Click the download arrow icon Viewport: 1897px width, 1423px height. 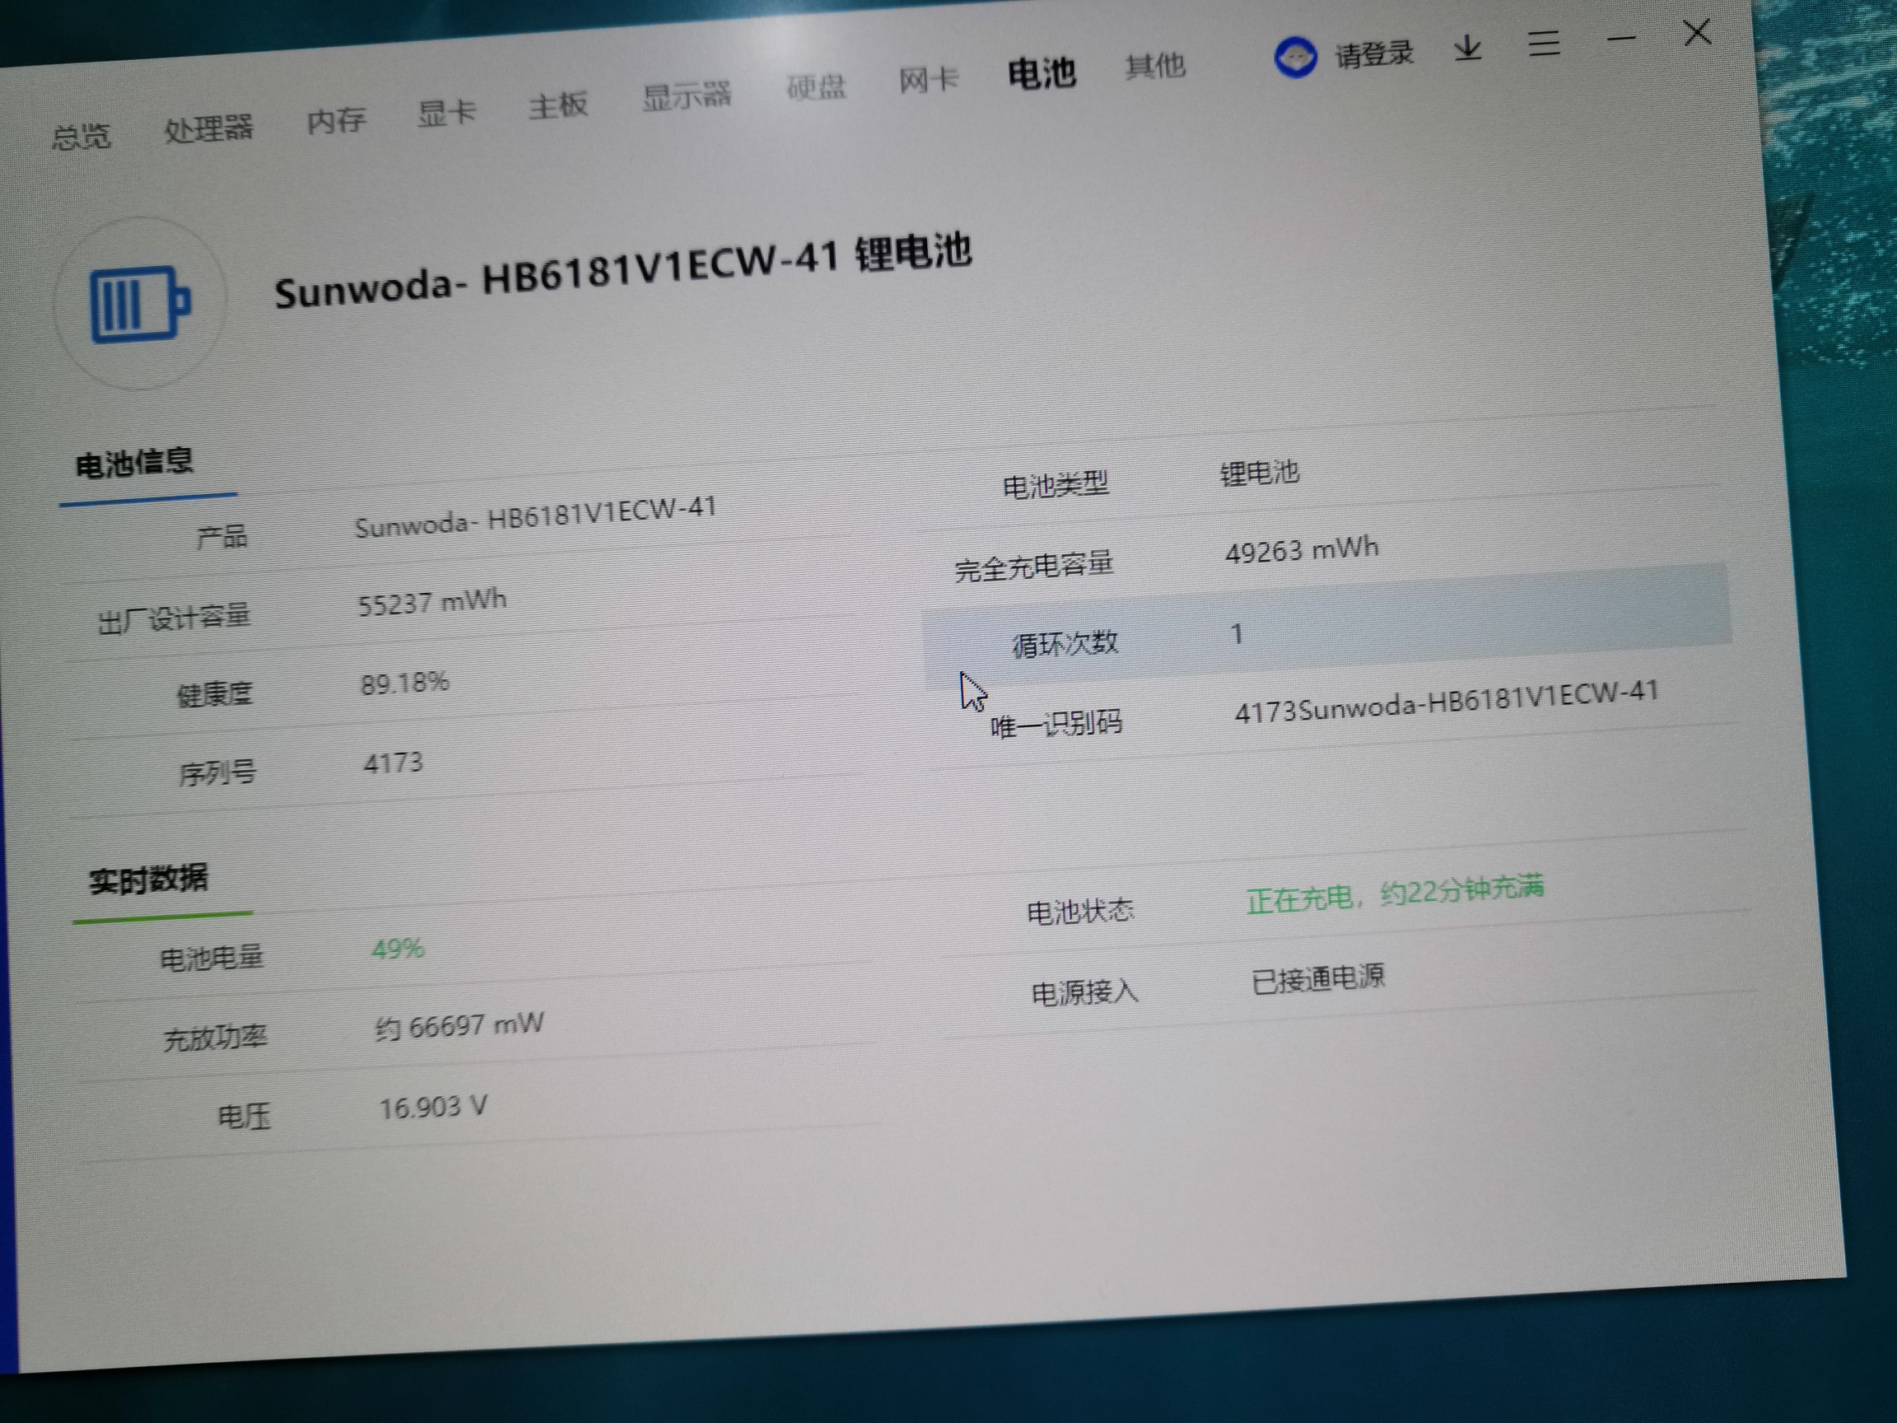[x=1467, y=47]
